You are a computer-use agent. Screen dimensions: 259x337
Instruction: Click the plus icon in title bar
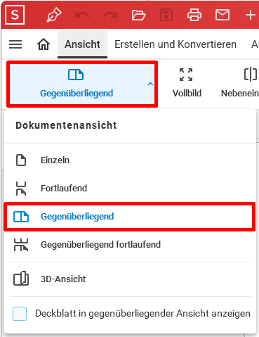[251, 15]
